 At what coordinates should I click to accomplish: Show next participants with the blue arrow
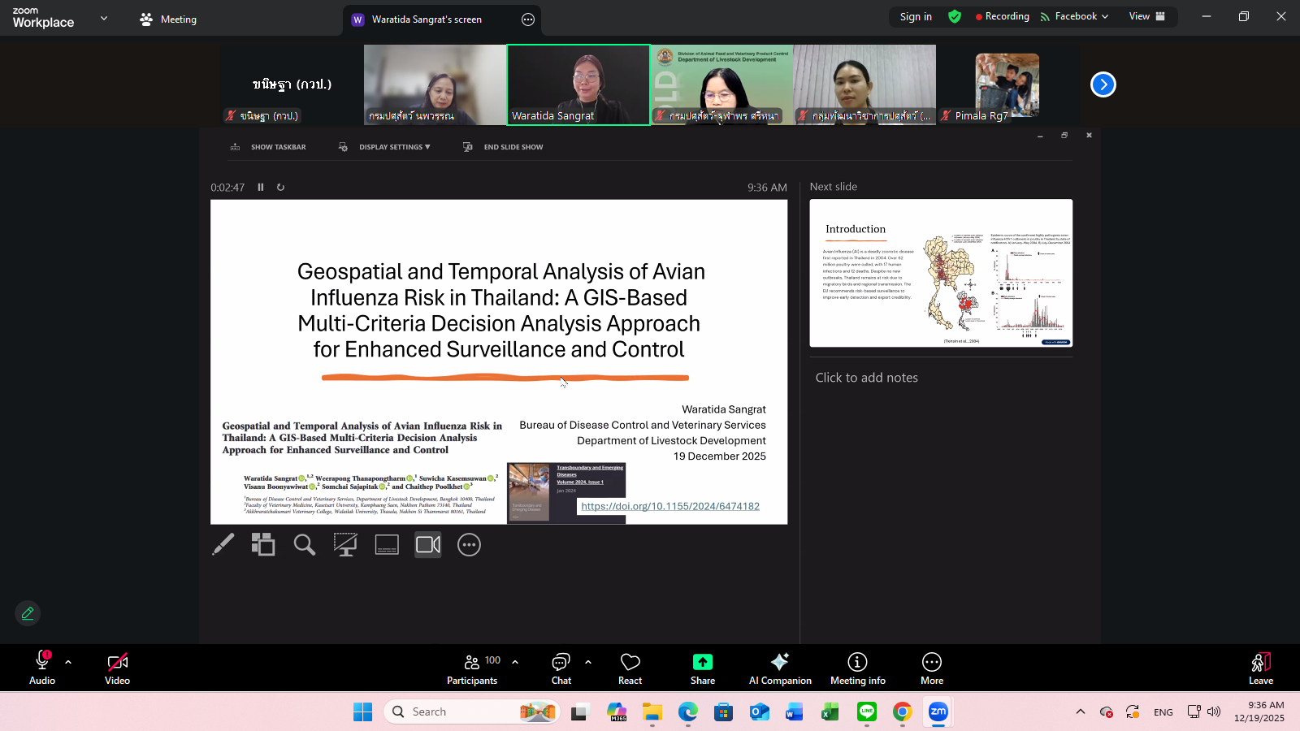click(1103, 84)
